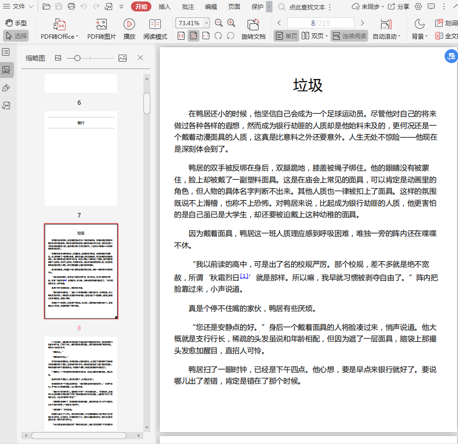
Task: Enable 单页 single page layout
Action: pyautogui.click(x=286, y=36)
